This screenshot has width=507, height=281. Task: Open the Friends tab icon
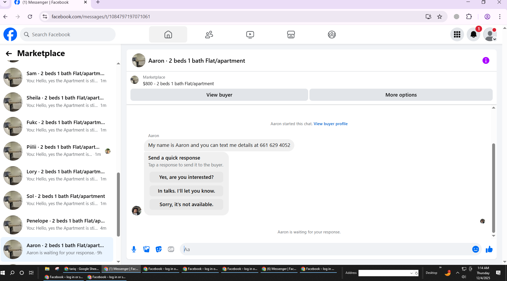pos(209,34)
